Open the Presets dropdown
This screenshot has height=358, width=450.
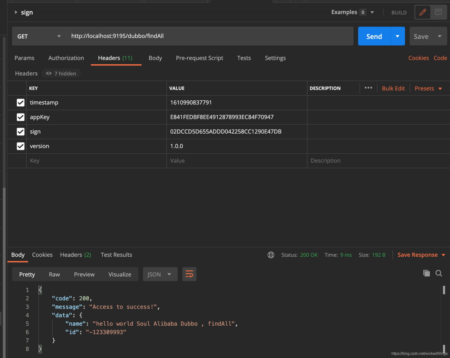pos(428,89)
